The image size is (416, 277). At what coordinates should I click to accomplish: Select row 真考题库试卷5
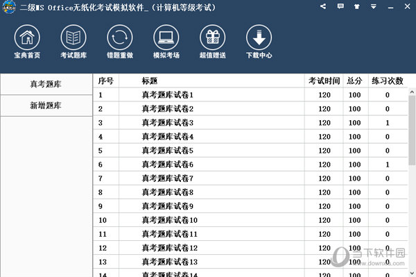pyautogui.click(x=250, y=151)
